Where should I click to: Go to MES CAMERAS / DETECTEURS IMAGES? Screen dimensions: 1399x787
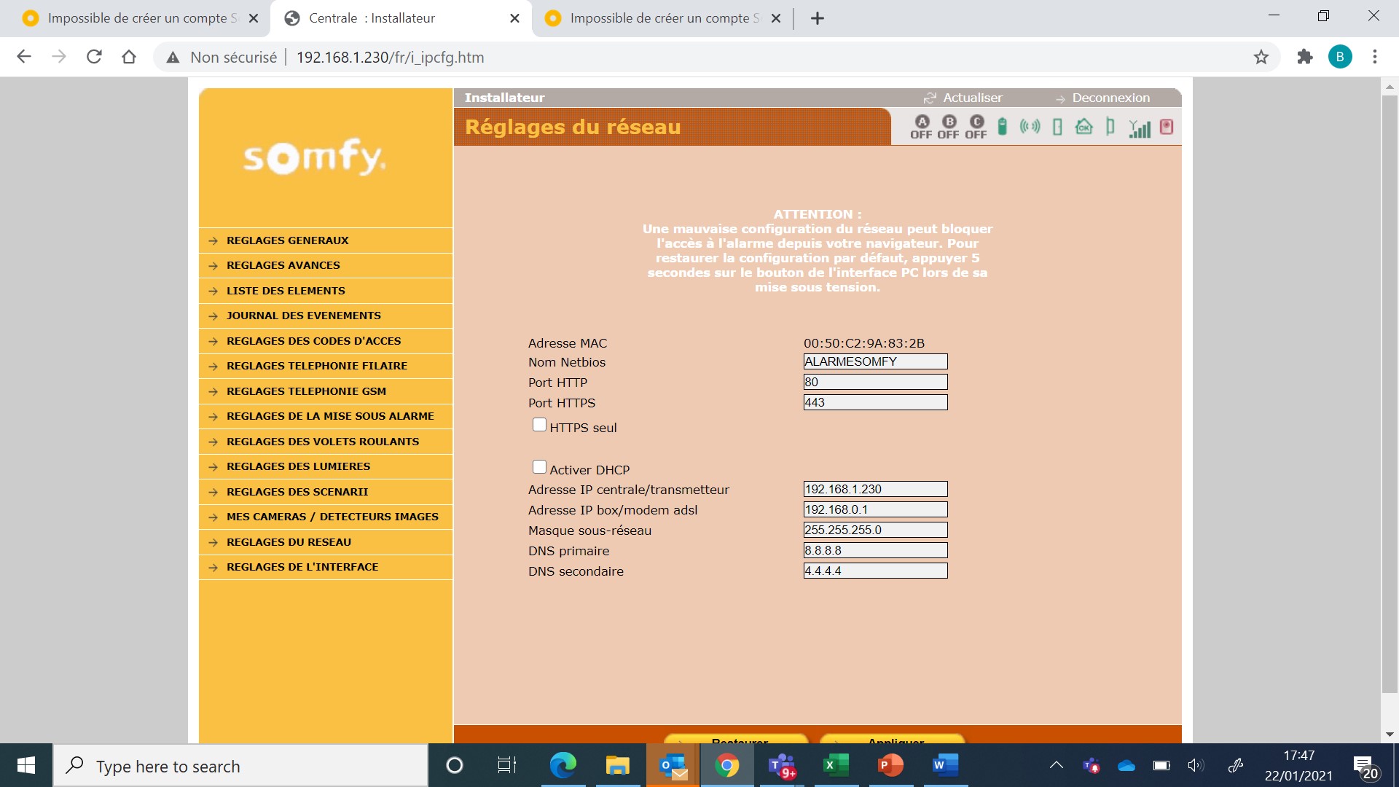pos(325,517)
